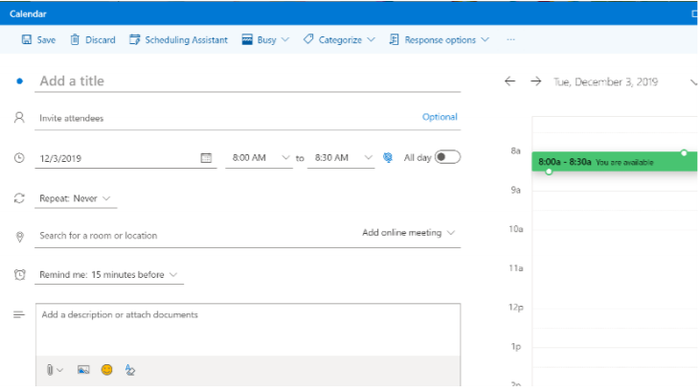This screenshot has width=700, height=392.
Task: Open the Remind me 15 minutes dropdown
Action: 108,275
